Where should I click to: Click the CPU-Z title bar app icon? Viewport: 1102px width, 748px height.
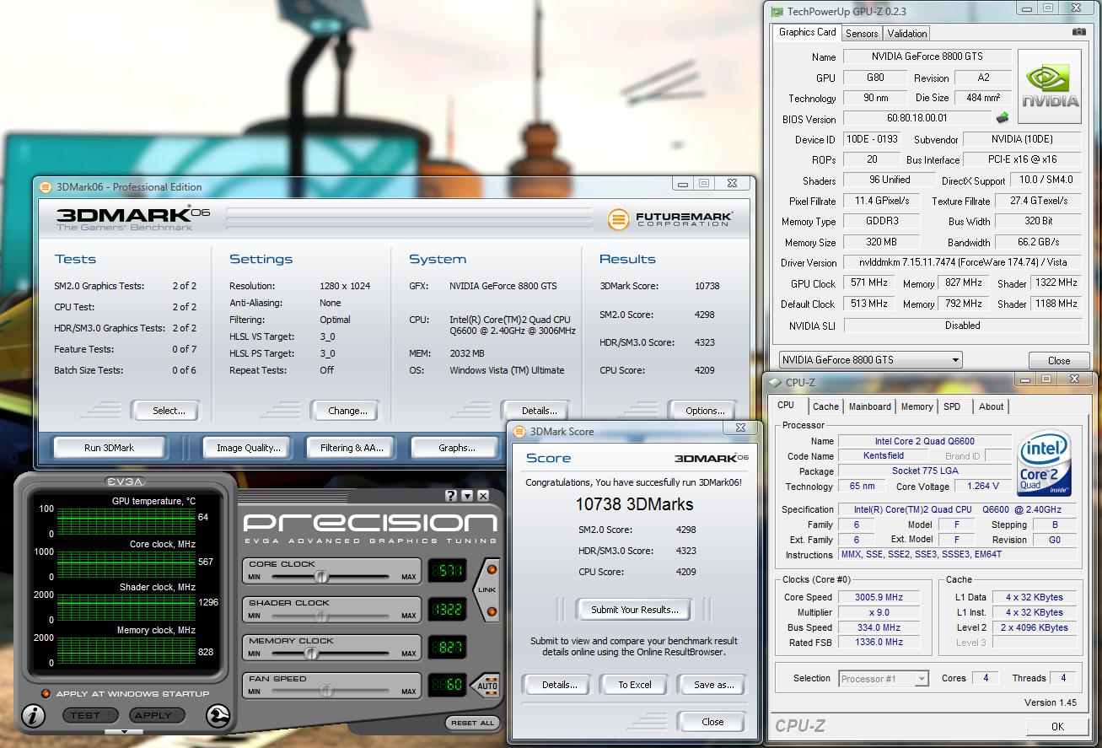(775, 382)
